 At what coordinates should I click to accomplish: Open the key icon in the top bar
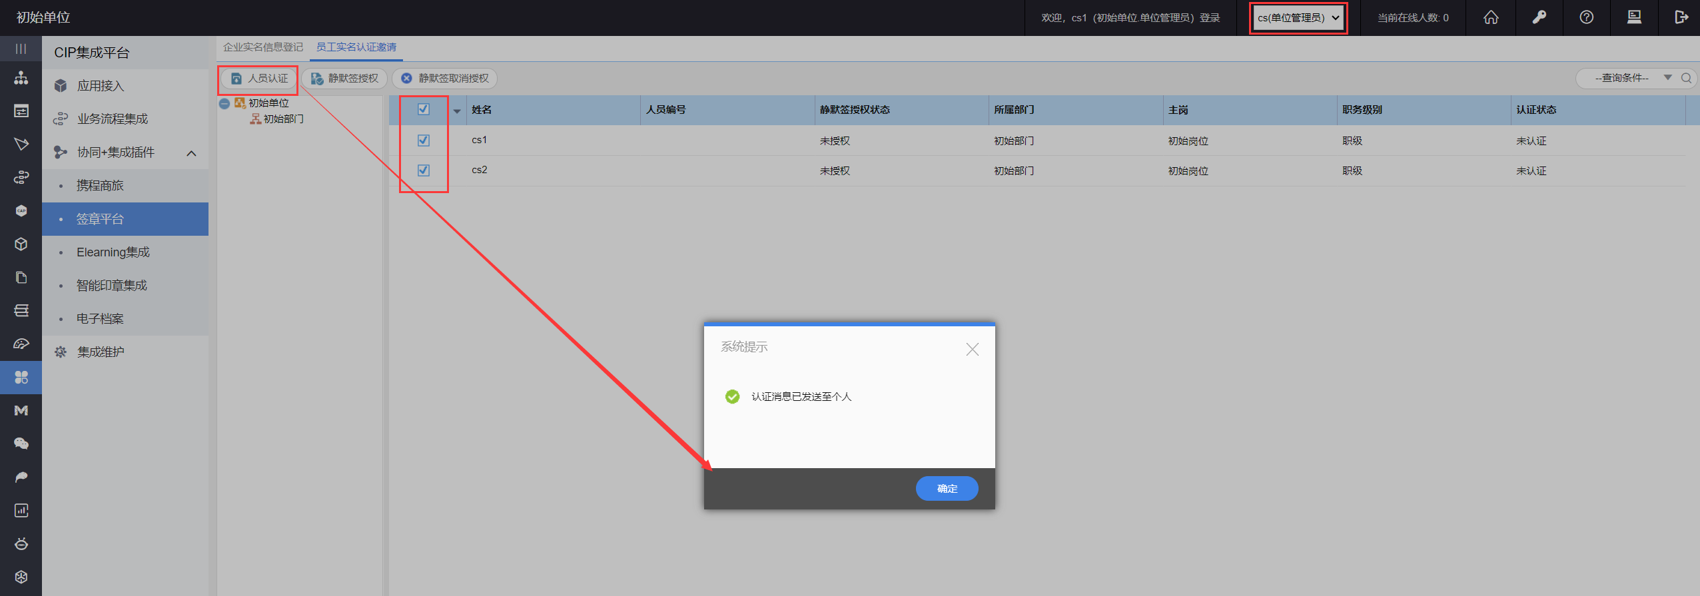click(x=1539, y=17)
